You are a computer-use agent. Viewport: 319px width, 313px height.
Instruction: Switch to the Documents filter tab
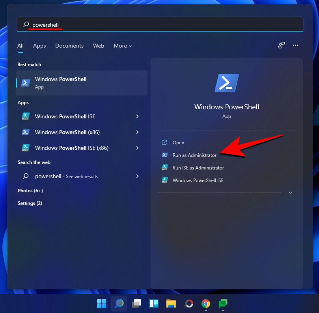pyautogui.click(x=69, y=46)
